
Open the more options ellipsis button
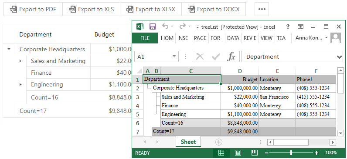click(x=262, y=9)
